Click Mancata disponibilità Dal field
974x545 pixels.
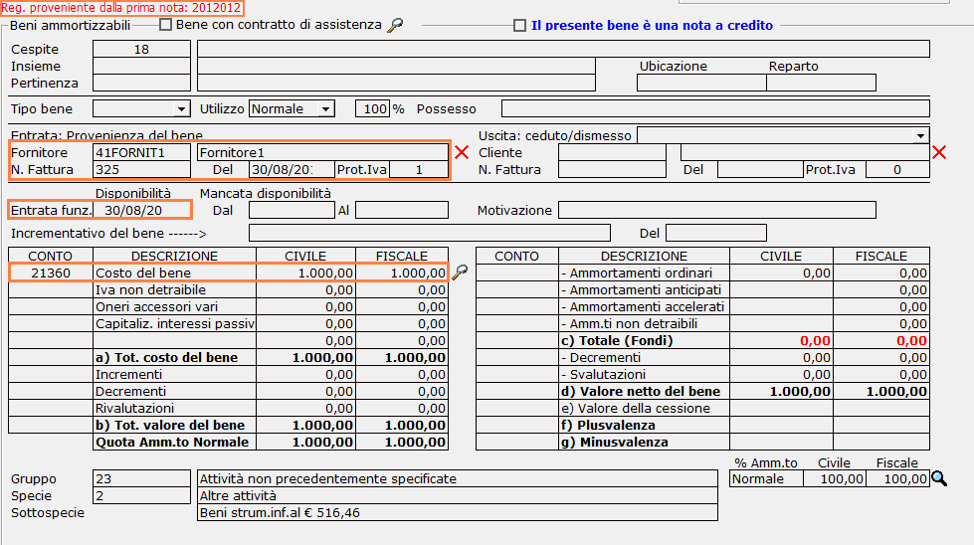[292, 210]
